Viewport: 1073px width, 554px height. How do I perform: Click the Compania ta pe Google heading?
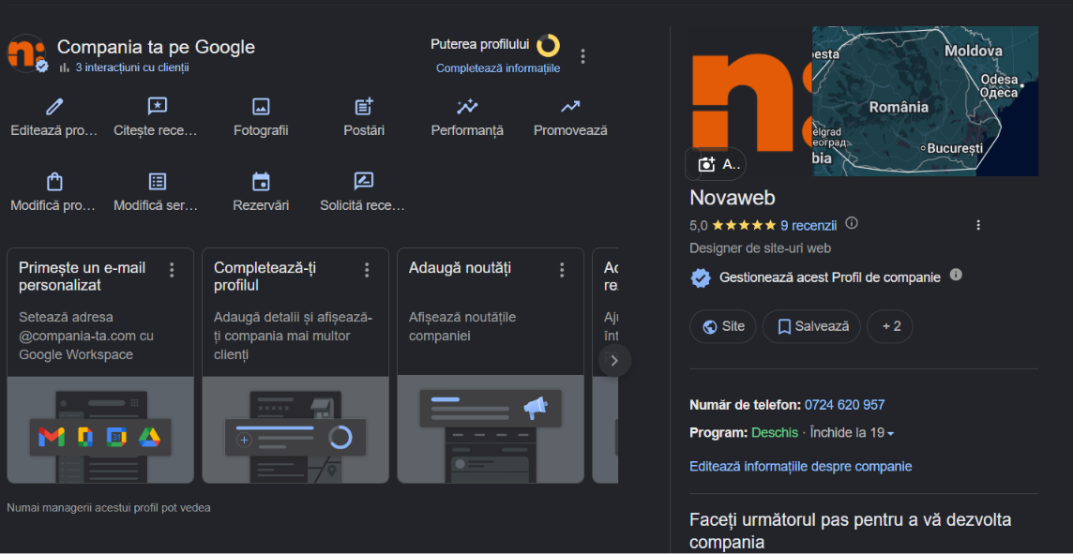[156, 47]
